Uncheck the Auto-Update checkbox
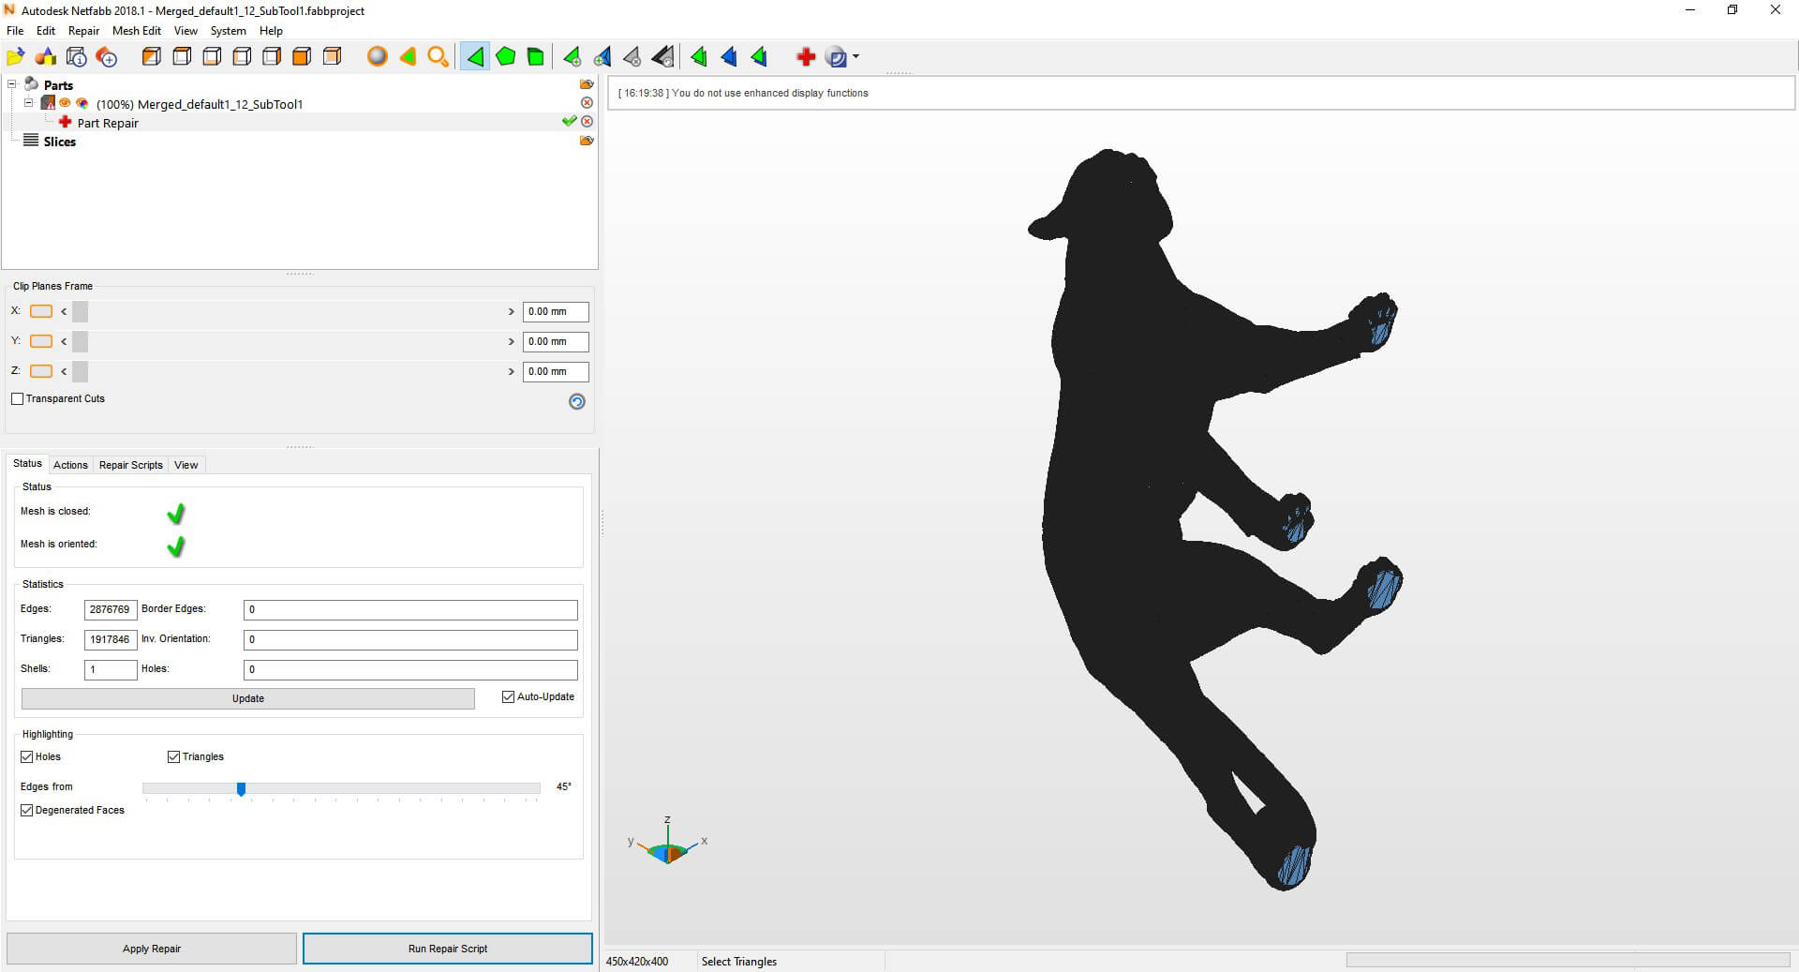This screenshot has height=972, width=1799. point(509,697)
